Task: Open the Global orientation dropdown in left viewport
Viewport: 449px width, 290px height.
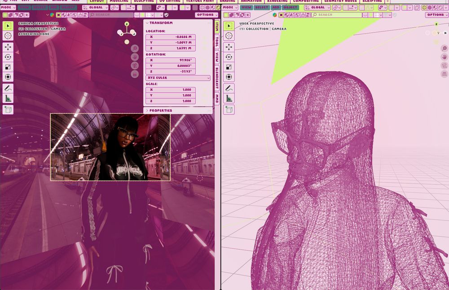Action: point(96,8)
